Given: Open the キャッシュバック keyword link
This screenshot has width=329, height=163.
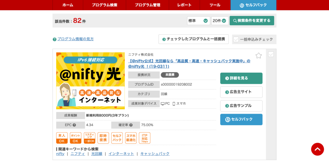Looking at the screenshot, I should pos(155,154).
